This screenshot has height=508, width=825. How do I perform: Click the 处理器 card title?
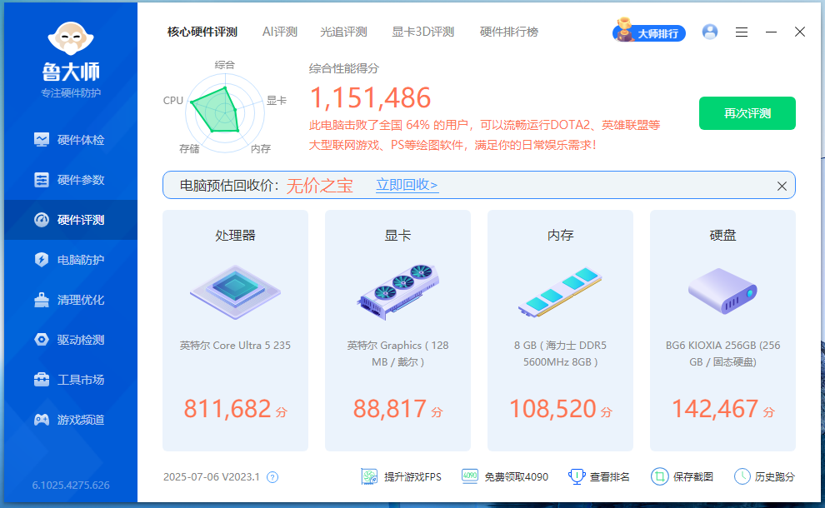(235, 235)
